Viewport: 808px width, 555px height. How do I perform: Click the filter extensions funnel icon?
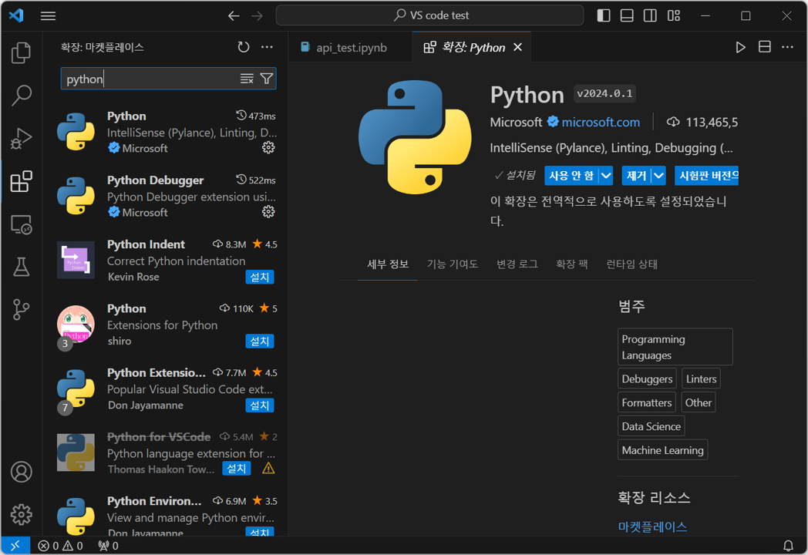(267, 79)
